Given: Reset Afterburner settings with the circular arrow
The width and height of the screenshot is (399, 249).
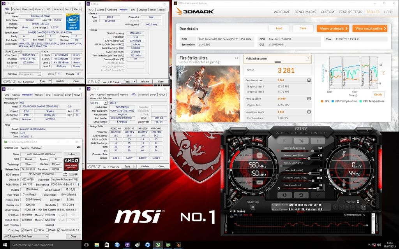Looking at the screenshot, I should click(x=301, y=195).
